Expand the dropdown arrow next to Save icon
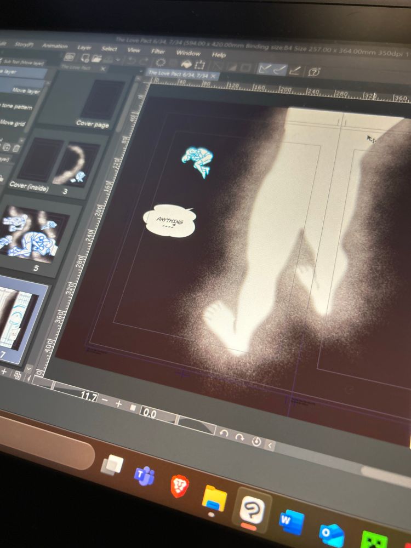The image size is (411, 548). click(118, 59)
